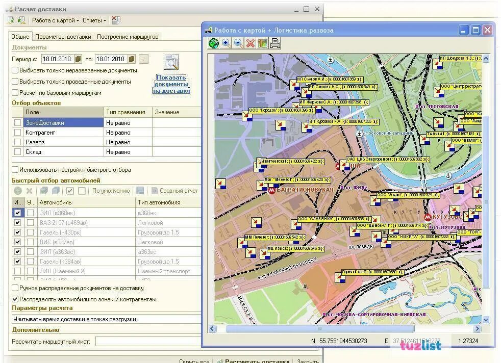
Task: Click the 'Скрыть все' button at bottom
Action: [194, 361]
